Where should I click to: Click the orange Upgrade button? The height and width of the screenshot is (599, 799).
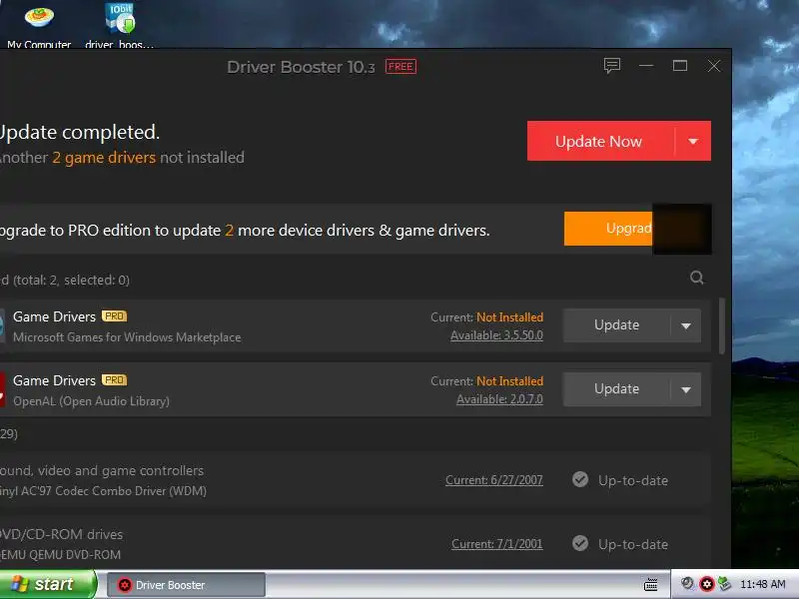608,229
